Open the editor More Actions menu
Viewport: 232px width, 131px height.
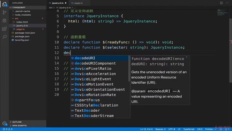click(227, 3)
